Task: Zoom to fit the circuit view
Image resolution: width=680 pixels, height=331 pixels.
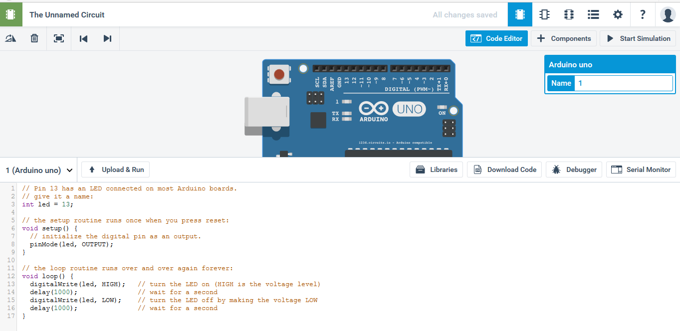Action: pos(58,38)
